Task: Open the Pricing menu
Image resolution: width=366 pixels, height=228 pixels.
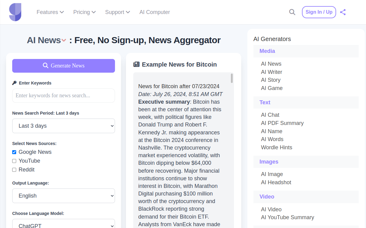Action: point(84,12)
